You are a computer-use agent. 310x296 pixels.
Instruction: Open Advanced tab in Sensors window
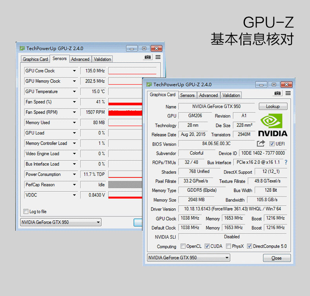[x=80, y=59]
